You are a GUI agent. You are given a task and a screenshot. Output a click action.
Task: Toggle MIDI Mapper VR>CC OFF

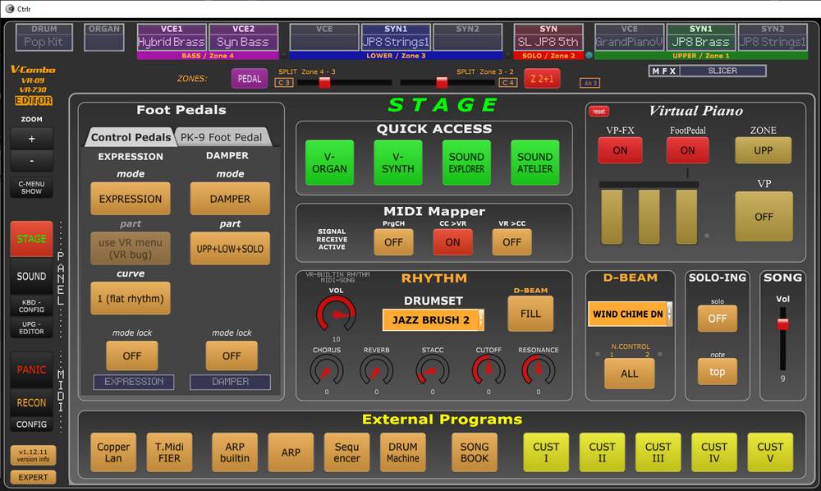point(511,242)
